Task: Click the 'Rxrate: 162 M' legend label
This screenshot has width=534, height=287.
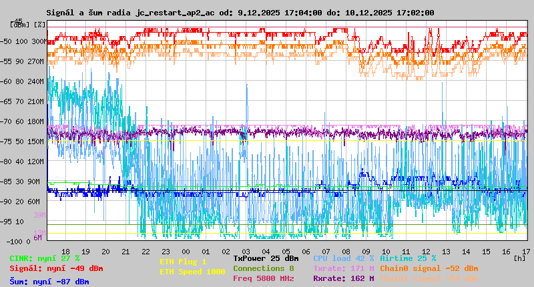Action: click(x=344, y=278)
